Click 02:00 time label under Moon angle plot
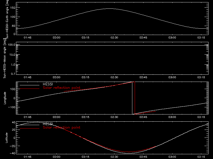213x159 pixels. pyautogui.click(x=56, y=77)
